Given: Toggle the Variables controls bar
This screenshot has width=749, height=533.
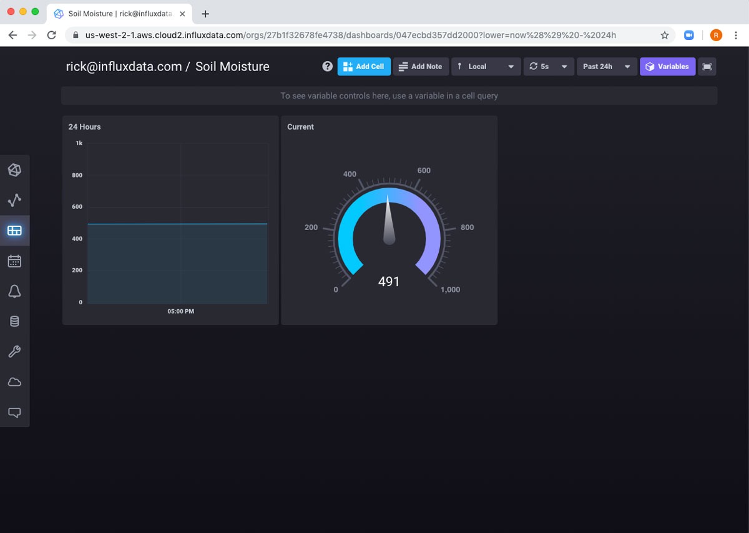Looking at the screenshot, I should click(x=667, y=67).
